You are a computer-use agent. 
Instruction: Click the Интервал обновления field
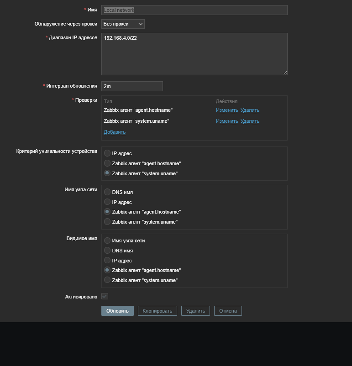[x=132, y=86]
